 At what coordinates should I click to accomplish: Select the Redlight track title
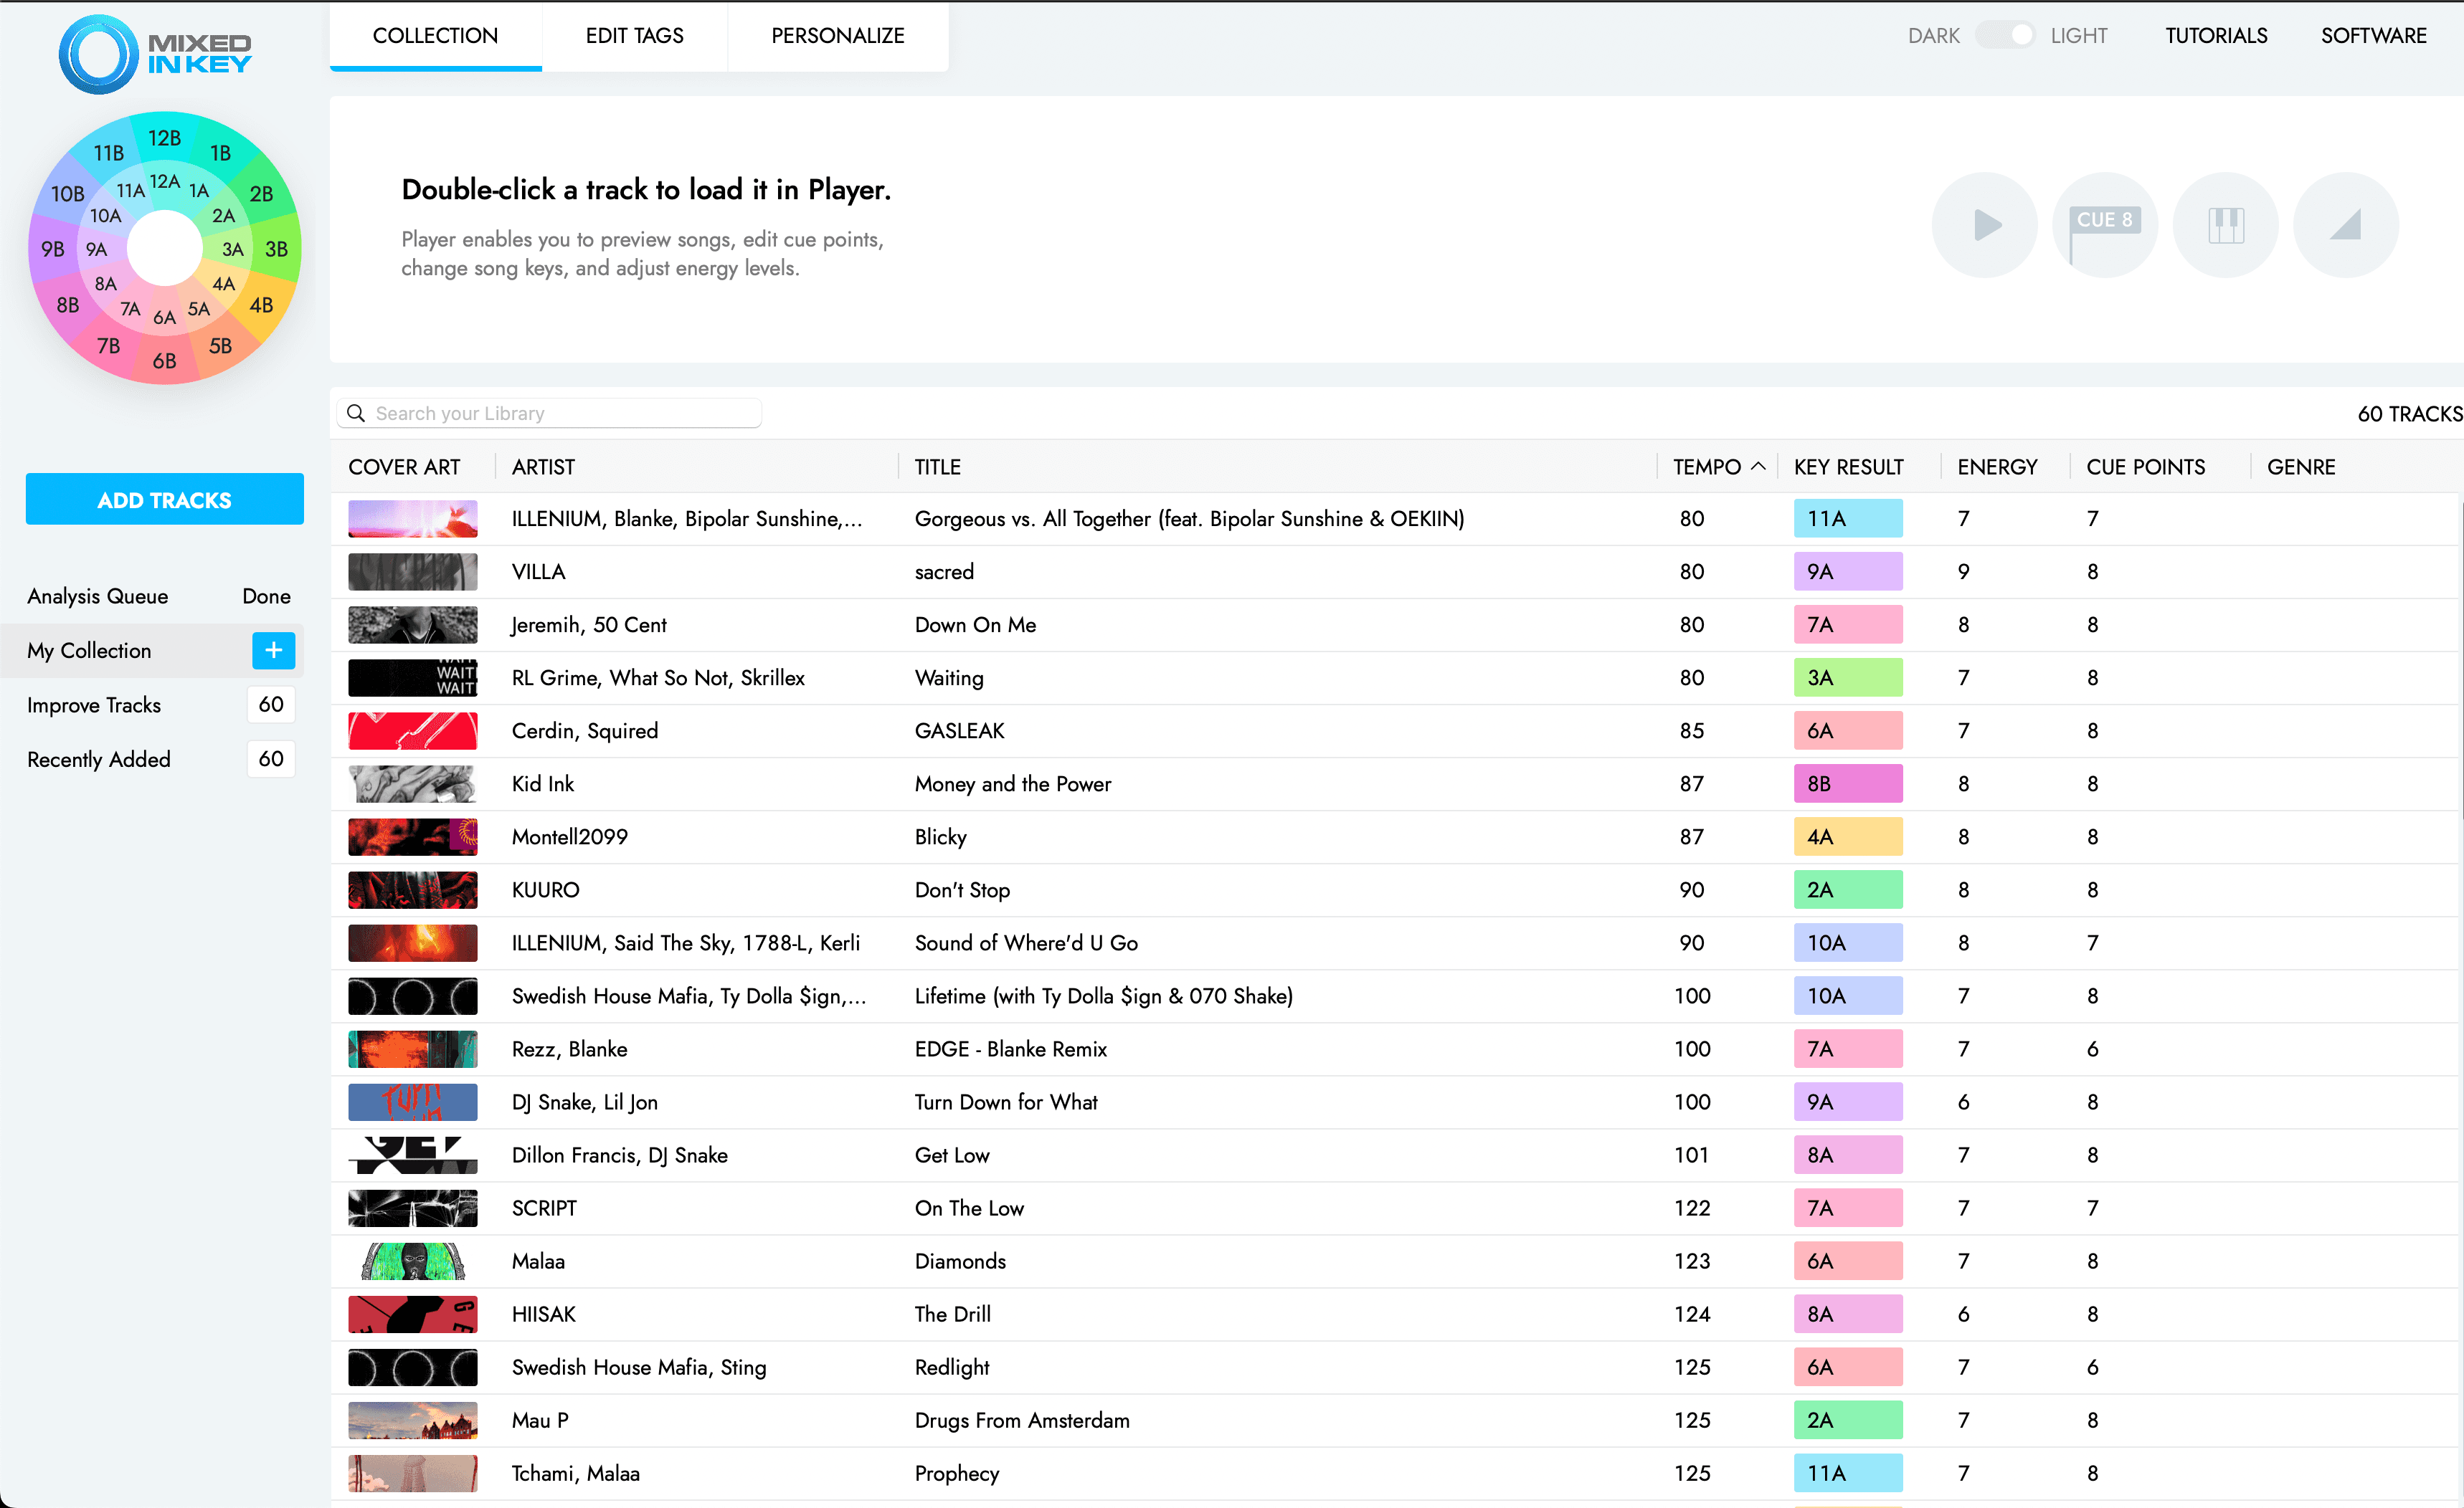pyautogui.click(x=951, y=1367)
